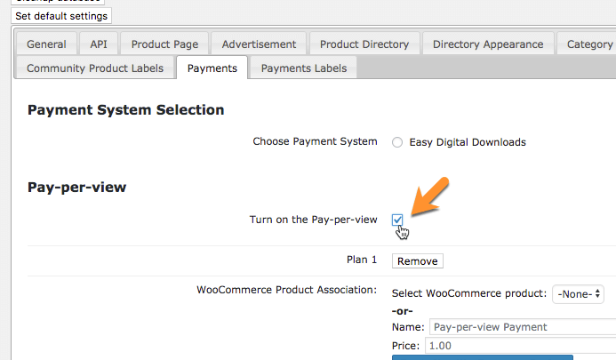616x360 pixels.
Task: Expand the Select WooCommerce product dropdown
Action: 578,294
